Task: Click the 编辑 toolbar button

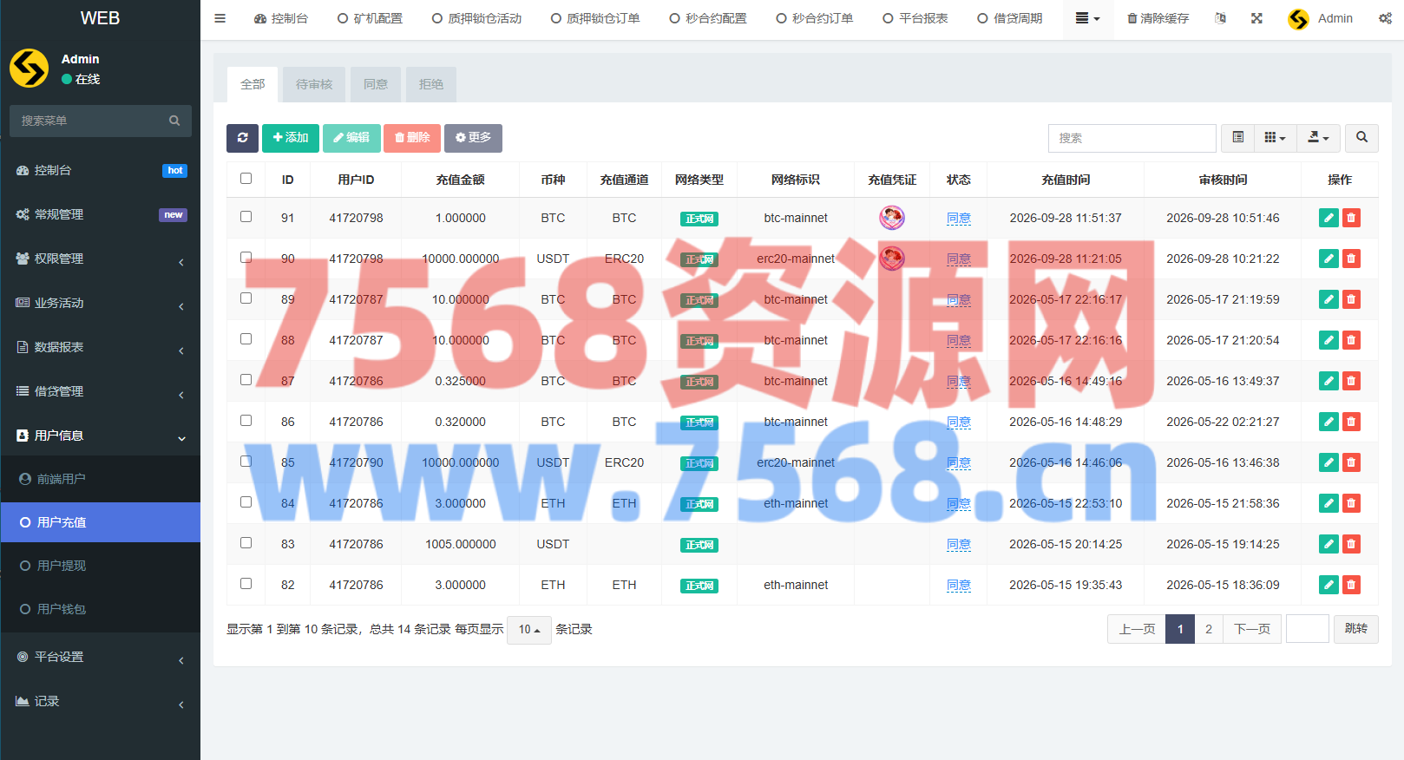Action: [351, 138]
